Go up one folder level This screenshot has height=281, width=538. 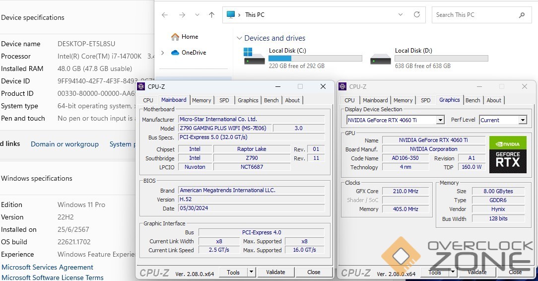(211, 15)
